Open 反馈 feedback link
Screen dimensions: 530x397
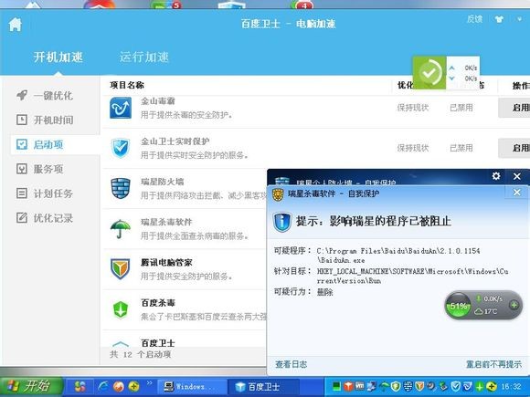pyautogui.click(x=474, y=19)
